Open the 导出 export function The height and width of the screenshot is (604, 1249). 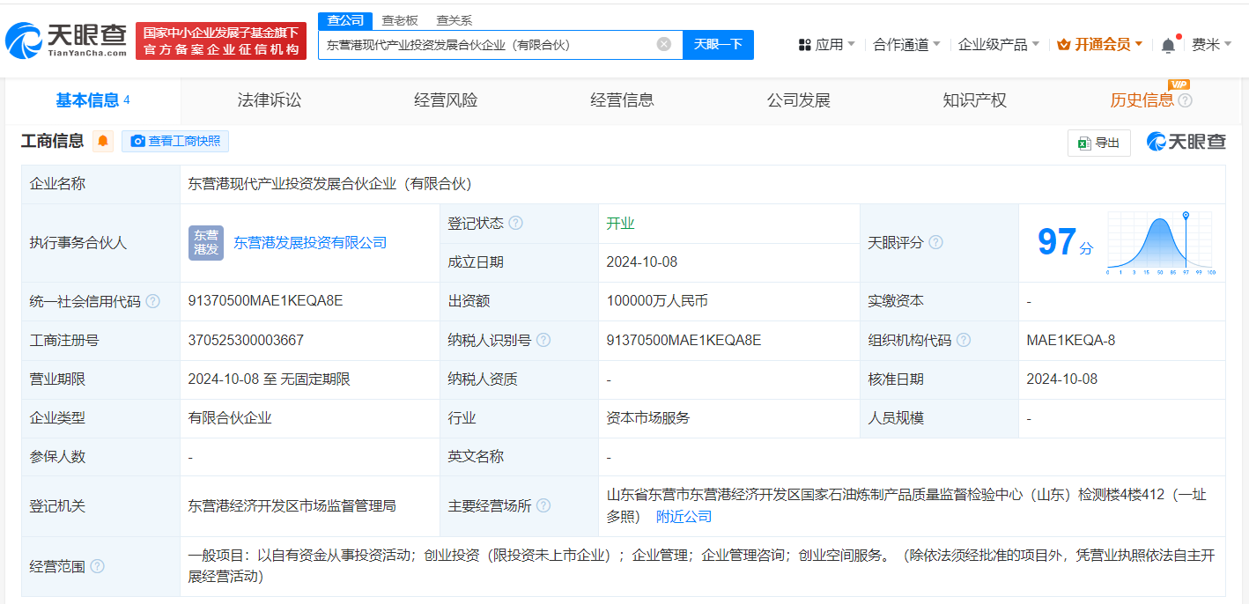tap(1097, 142)
